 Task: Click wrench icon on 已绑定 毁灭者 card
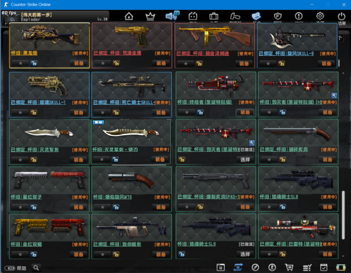pyautogui.click(x=252, y=143)
